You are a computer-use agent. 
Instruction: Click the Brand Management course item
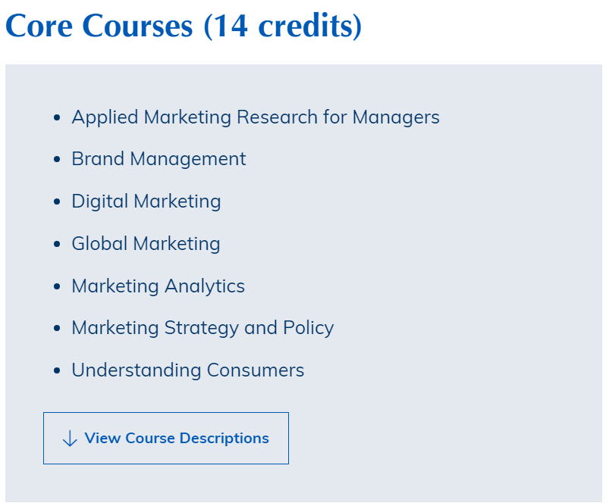click(159, 159)
